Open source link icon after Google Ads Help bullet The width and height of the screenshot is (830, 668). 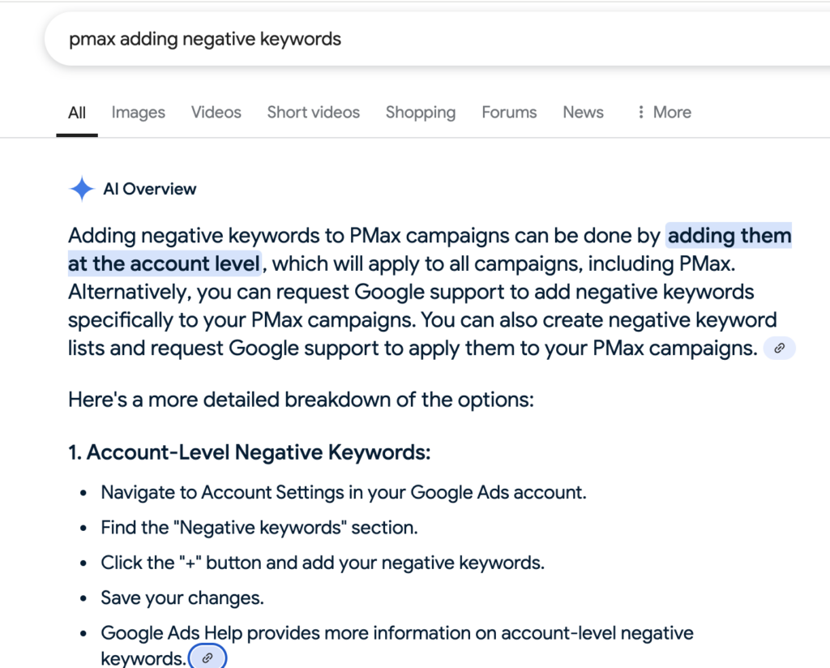click(207, 658)
